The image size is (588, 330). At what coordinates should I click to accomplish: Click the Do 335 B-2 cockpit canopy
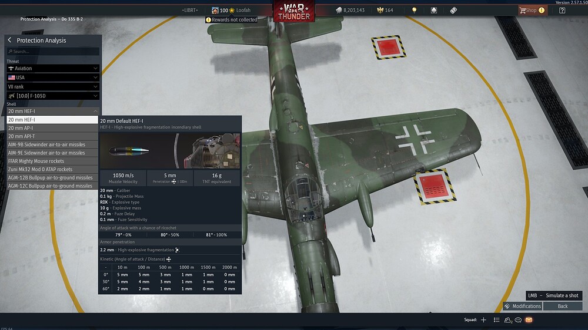[303, 200]
